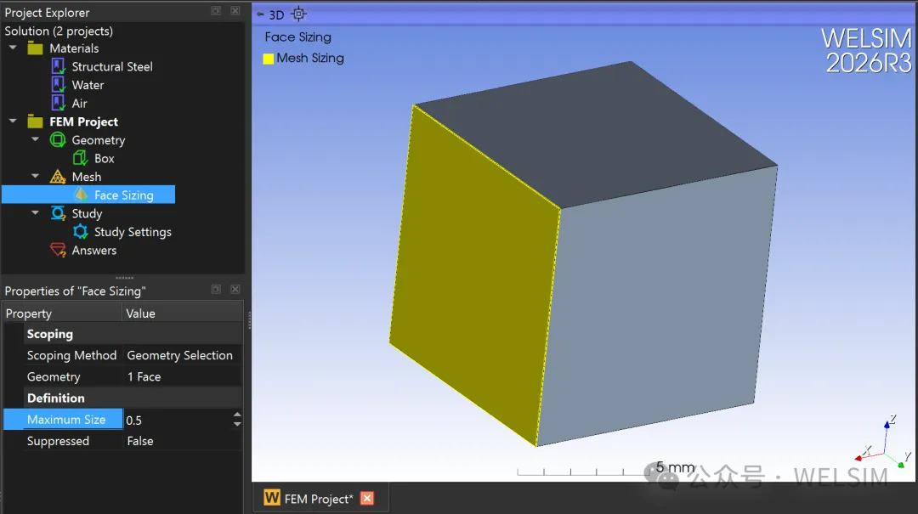This screenshot has width=918, height=514.
Task: Collapse the Mesh tree node
Action: coord(35,176)
